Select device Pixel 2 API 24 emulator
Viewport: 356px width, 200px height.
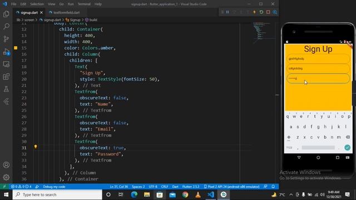(231, 187)
